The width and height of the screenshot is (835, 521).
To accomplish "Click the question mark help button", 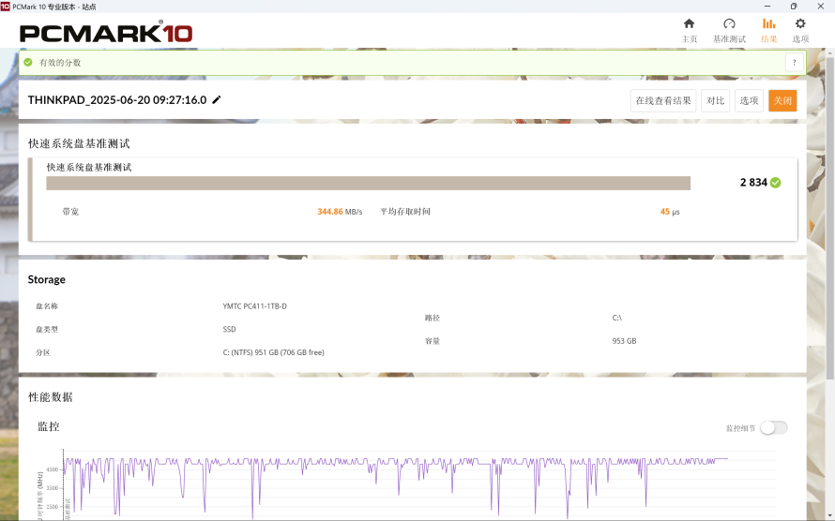I will point(794,62).
